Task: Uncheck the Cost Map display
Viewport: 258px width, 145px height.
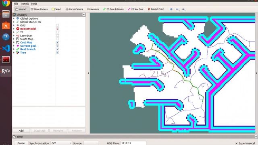Action: [57, 42]
